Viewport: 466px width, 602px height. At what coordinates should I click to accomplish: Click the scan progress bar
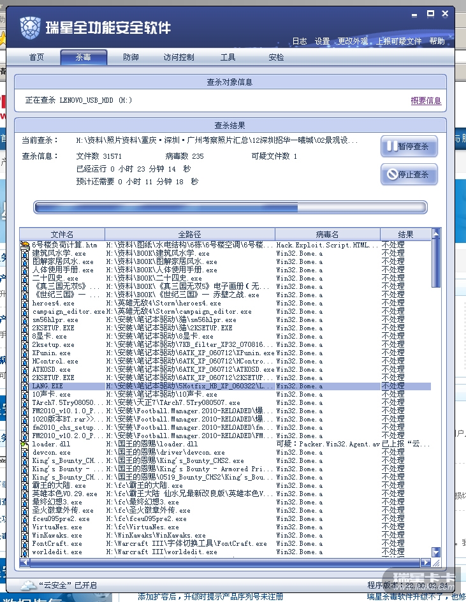tap(230, 207)
